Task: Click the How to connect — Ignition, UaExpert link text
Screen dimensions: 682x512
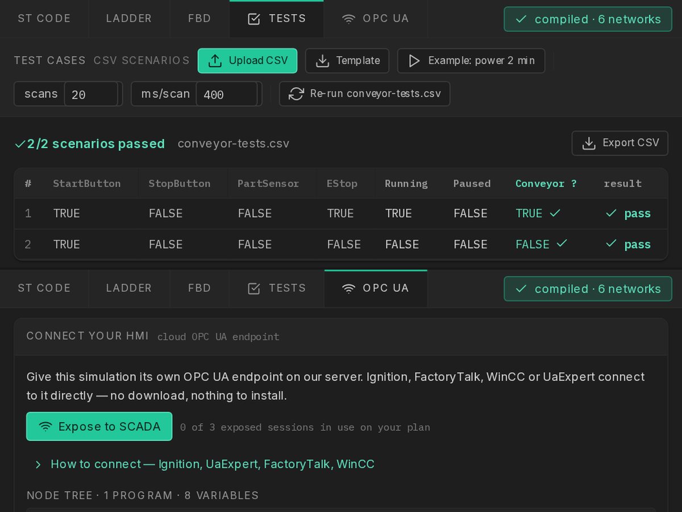Action: coord(213,464)
